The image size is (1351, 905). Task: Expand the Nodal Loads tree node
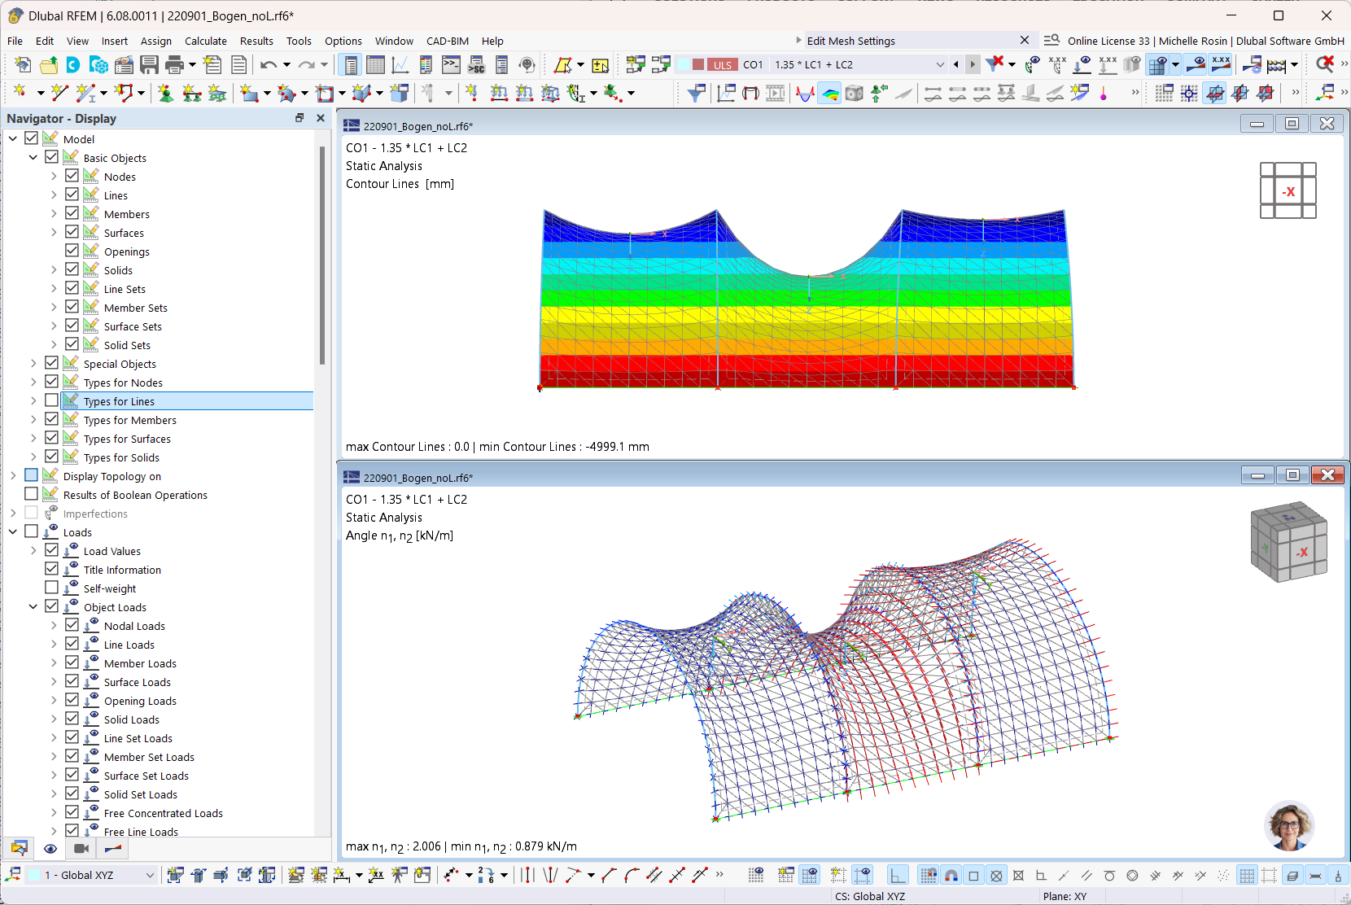point(54,625)
